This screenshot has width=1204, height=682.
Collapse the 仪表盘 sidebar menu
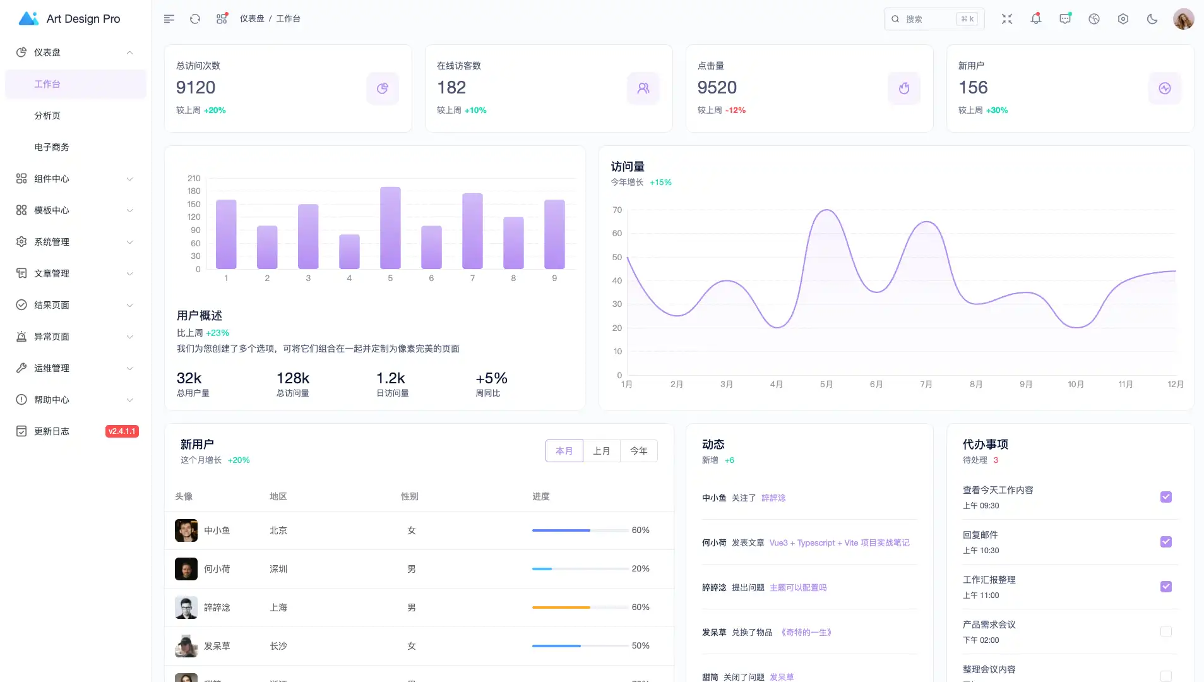click(75, 52)
